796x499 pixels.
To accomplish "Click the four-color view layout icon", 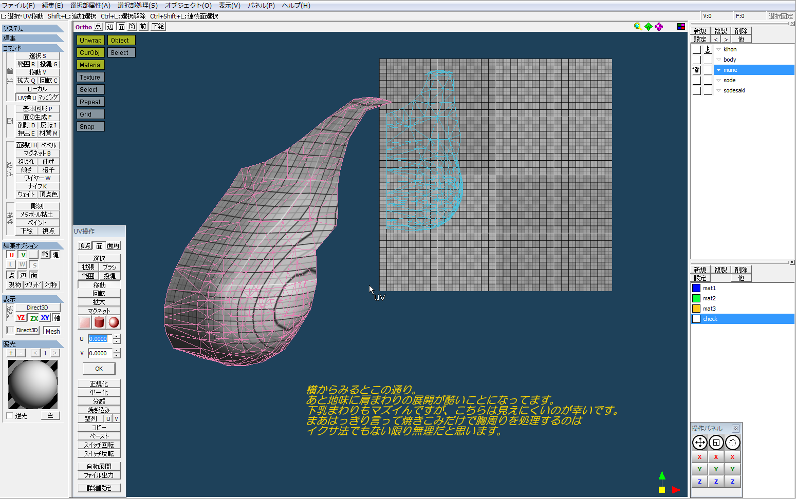I will point(681,27).
